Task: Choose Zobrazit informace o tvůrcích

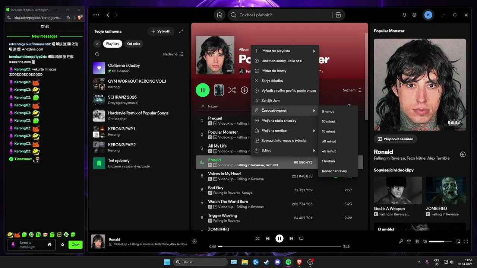Action: coord(285,140)
